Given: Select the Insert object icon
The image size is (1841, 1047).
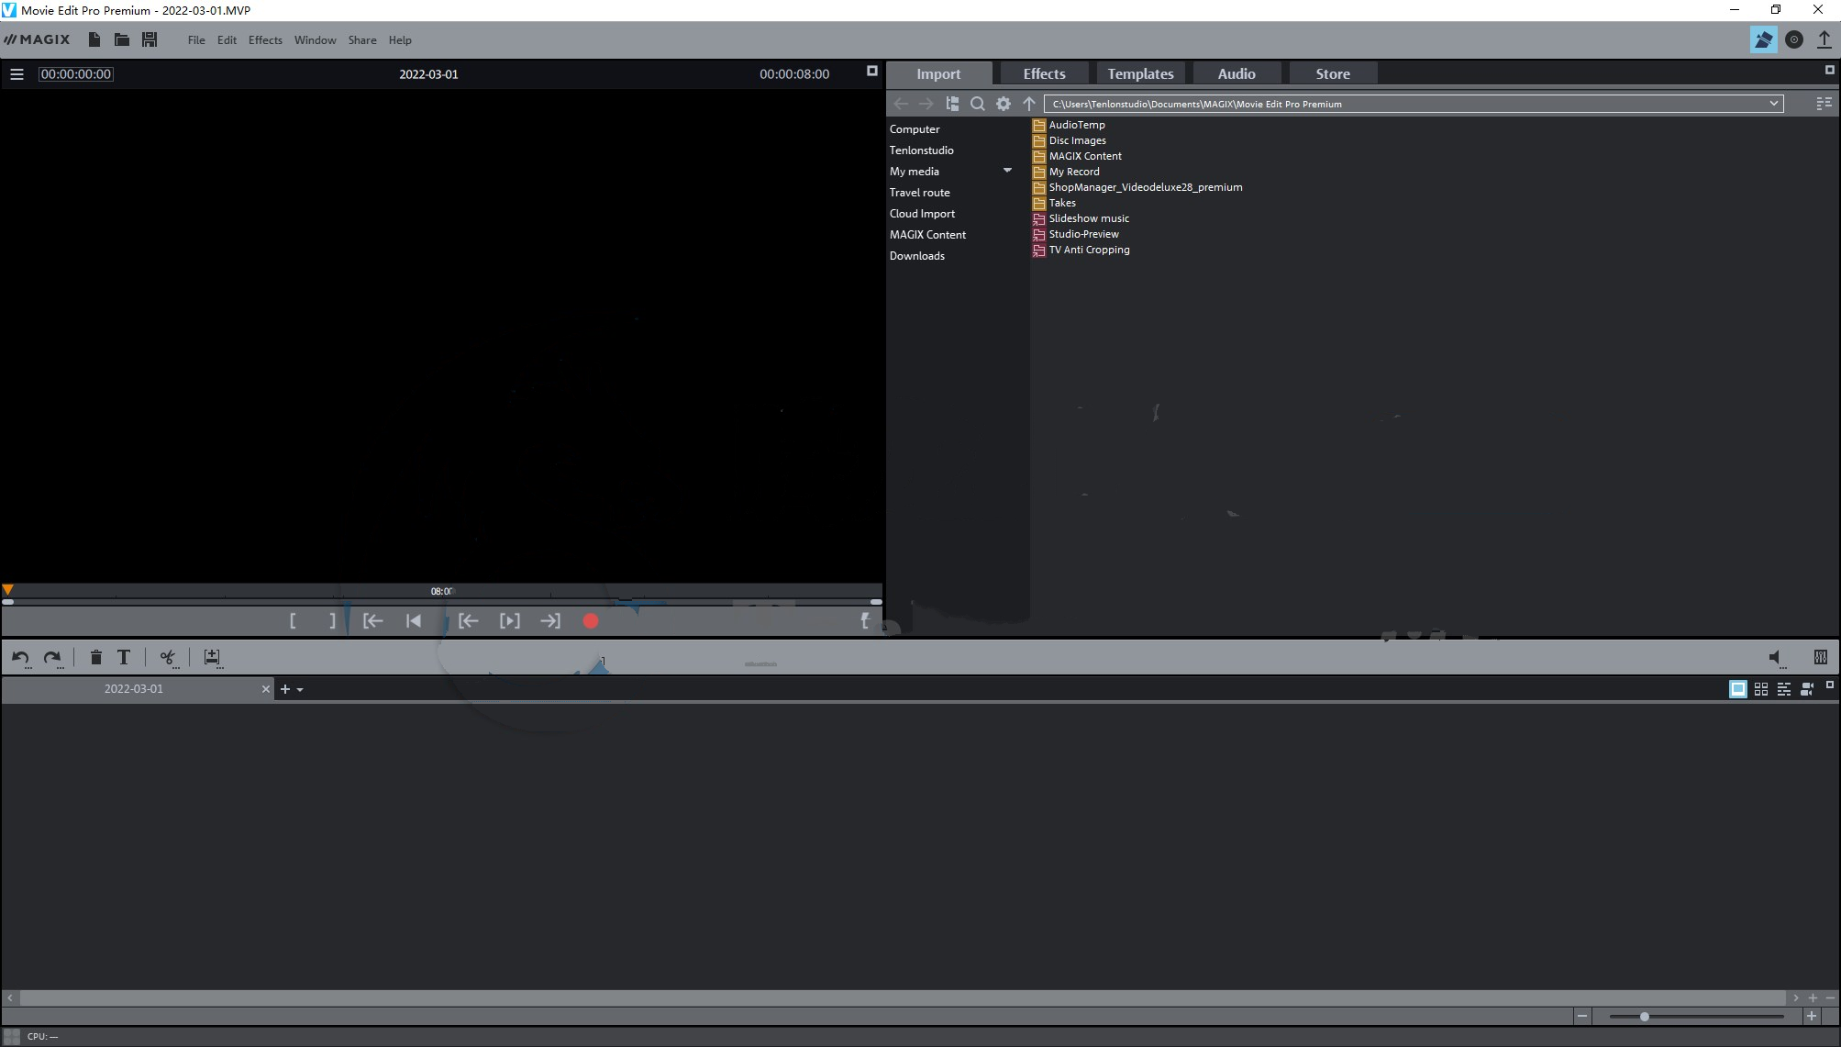Looking at the screenshot, I should coord(211,656).
